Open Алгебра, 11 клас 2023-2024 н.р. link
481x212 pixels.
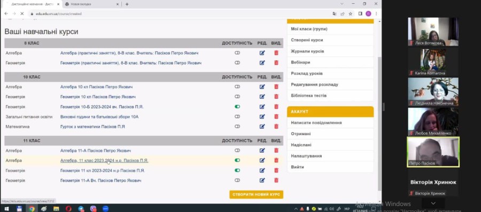104,160
